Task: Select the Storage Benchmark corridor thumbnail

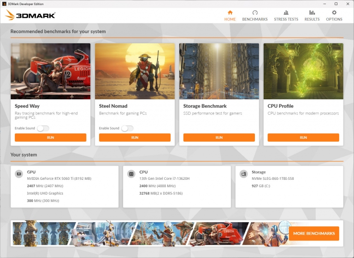Action: click(219, 71)
